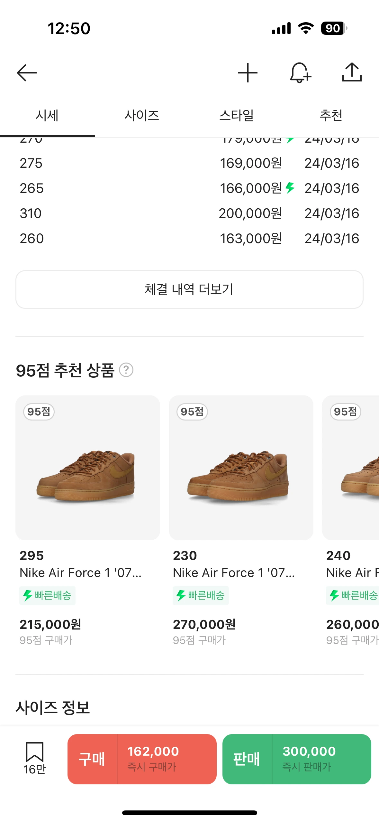Switch to the 사이즈 tab
The width and height of the screenshot is (379, 823).
point(142,116)
